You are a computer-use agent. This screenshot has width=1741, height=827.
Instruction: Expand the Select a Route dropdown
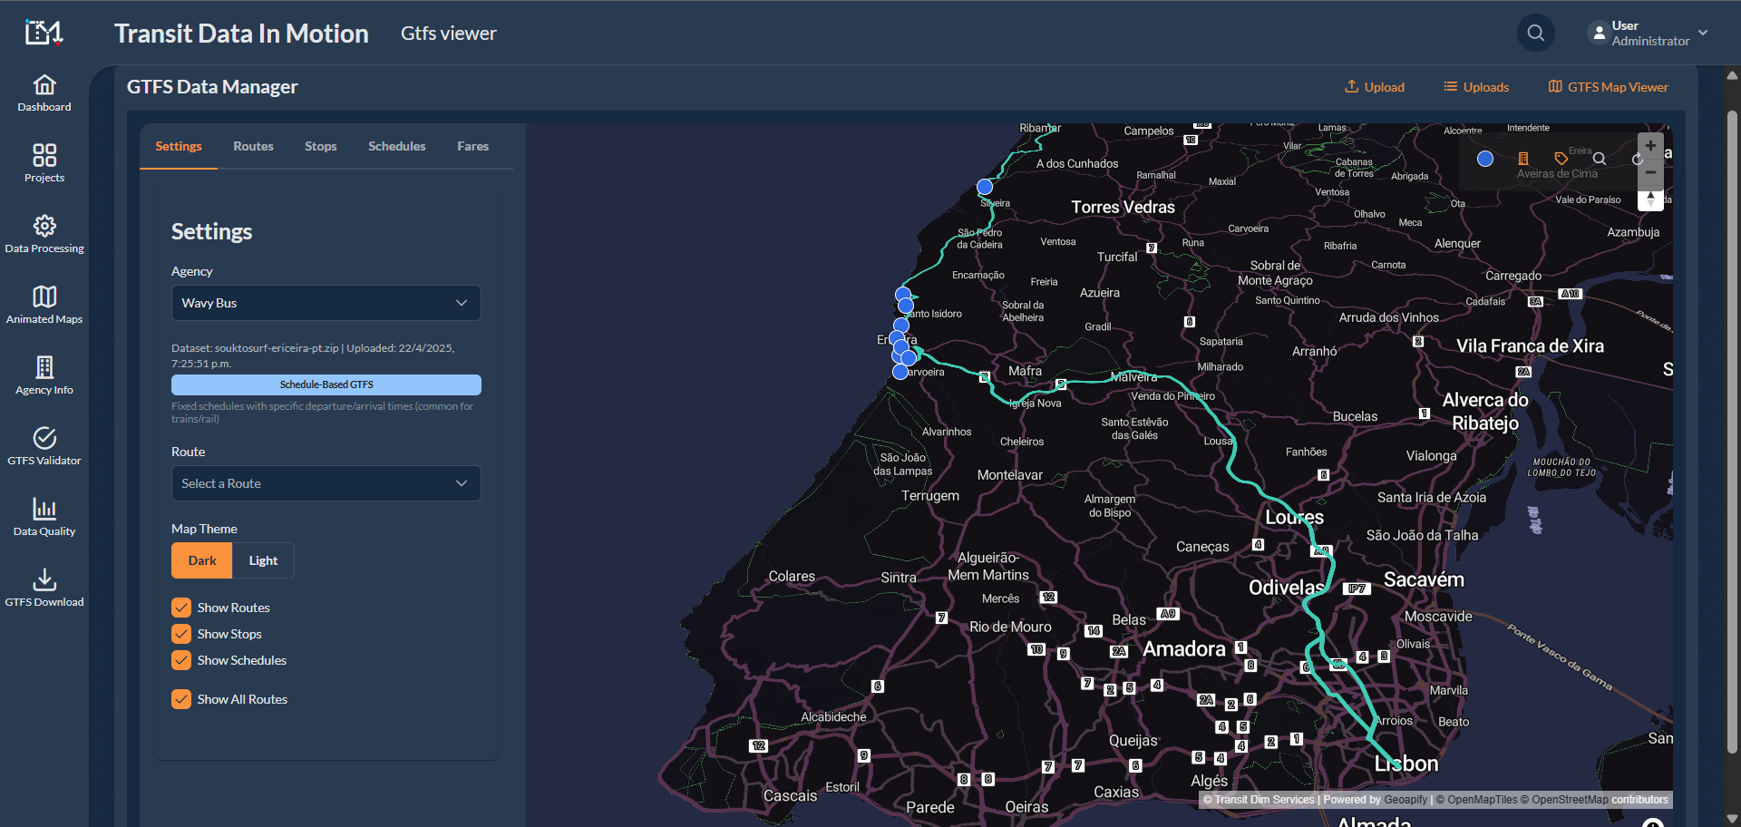pyautogui.click(x=326, y=482)
